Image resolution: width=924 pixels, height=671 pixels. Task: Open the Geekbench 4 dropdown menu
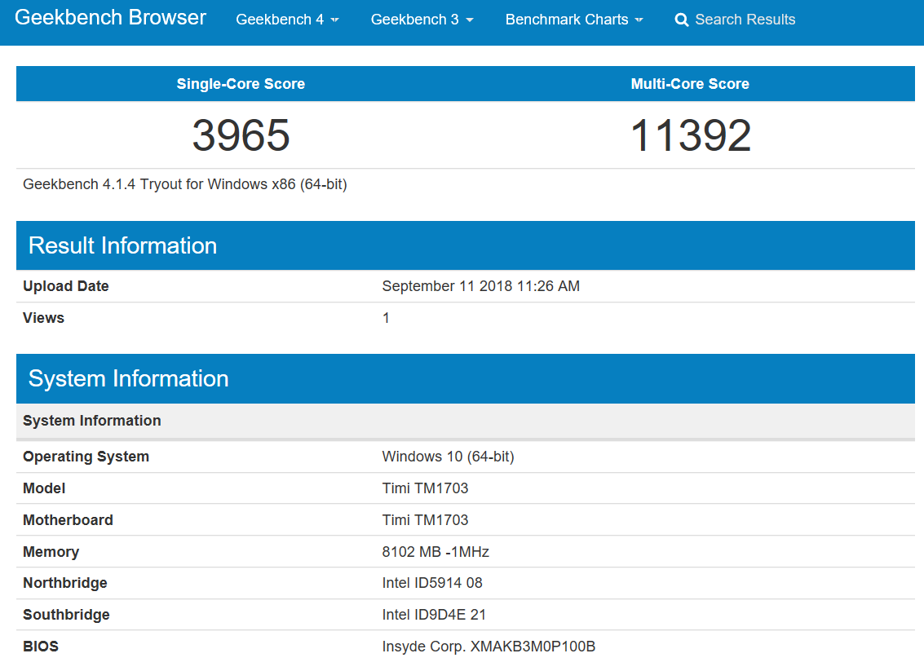[x=287, y=20]
